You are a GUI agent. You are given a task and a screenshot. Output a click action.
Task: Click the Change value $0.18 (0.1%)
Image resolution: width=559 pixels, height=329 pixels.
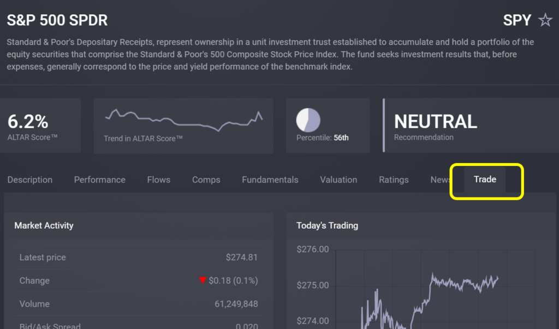click(233, 280)
